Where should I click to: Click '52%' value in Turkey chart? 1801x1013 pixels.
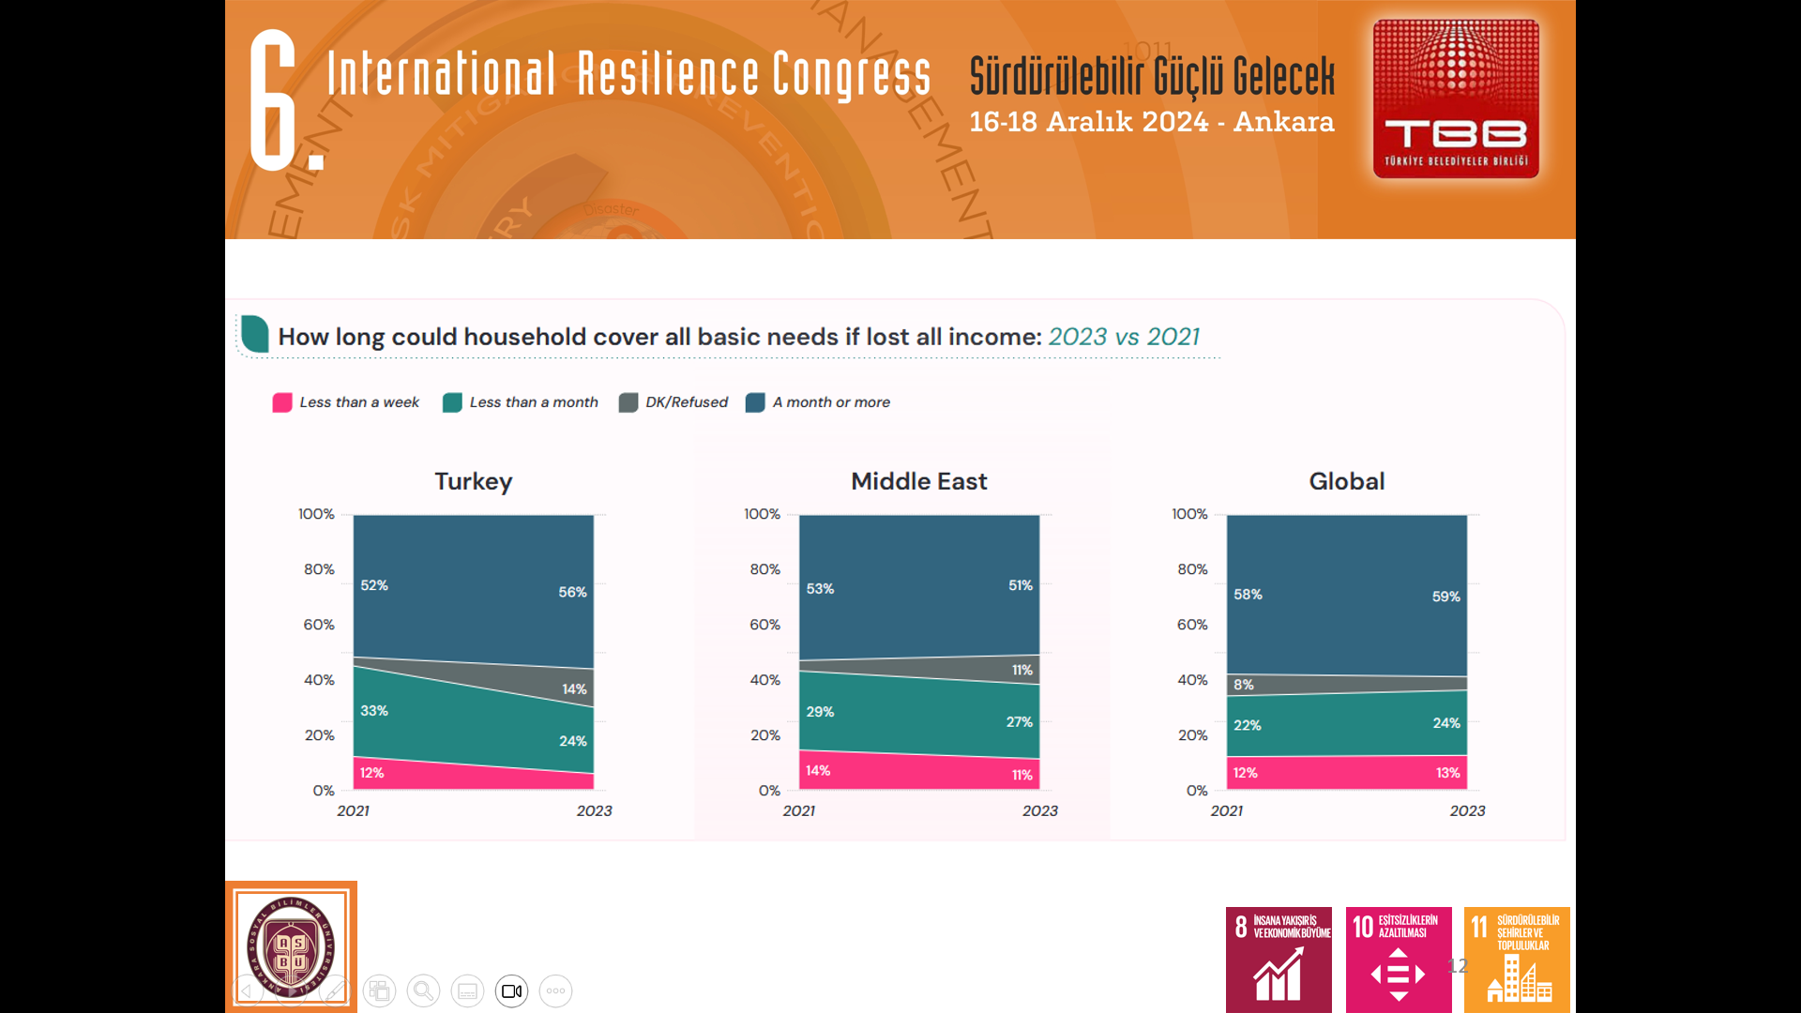click(x=374, y=585)
